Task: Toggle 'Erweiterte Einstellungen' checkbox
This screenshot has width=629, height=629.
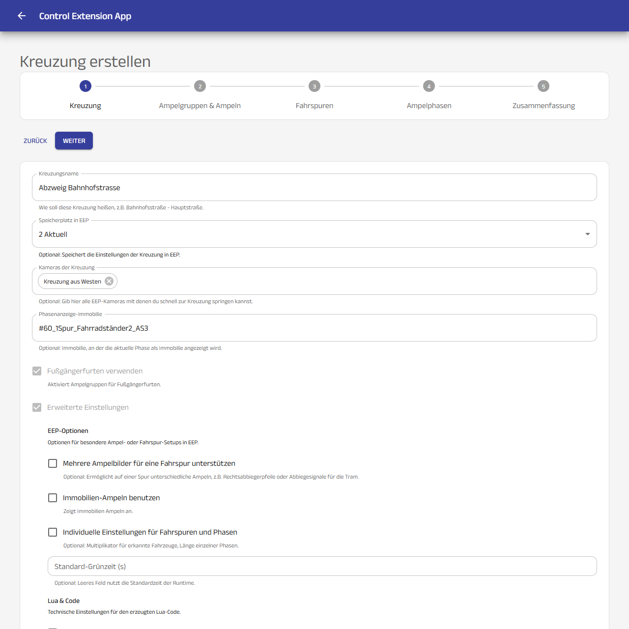Action: coord(37,407)
